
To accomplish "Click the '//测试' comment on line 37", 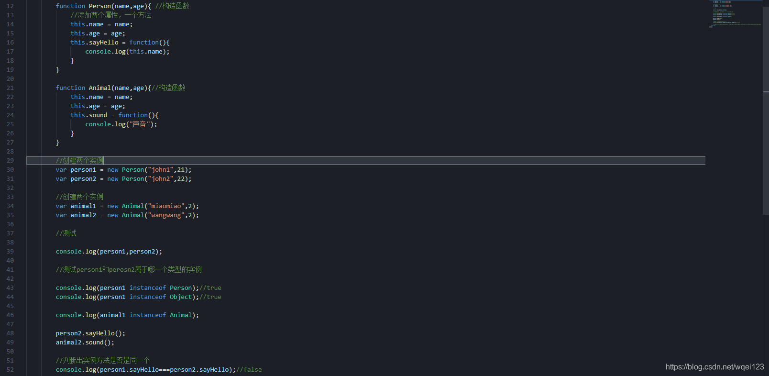I will tap(66, 233).
